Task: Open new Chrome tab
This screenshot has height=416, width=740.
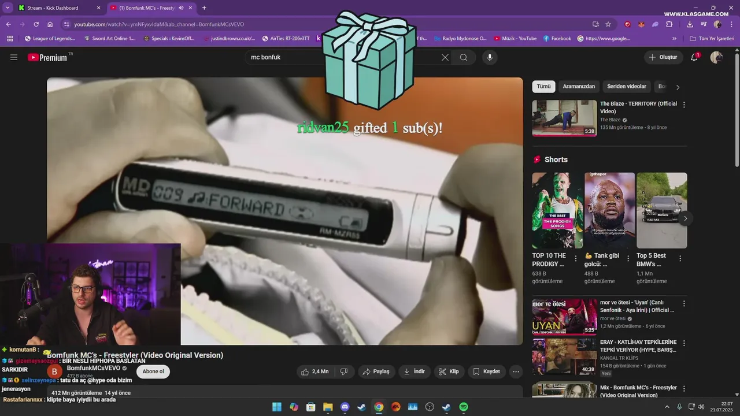Action: 204,8
